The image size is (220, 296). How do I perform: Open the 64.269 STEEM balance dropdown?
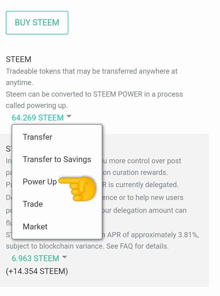38,118
